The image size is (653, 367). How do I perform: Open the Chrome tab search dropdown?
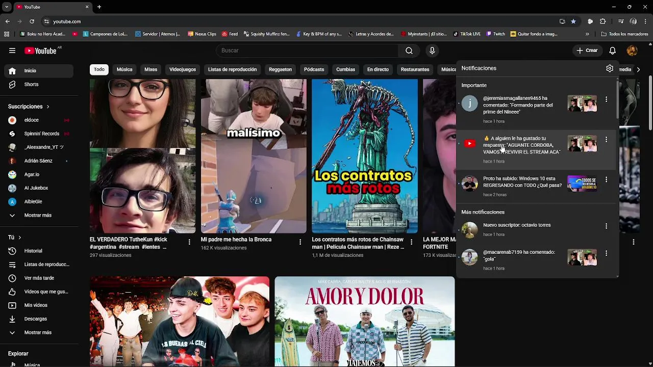tap(7, 7)
